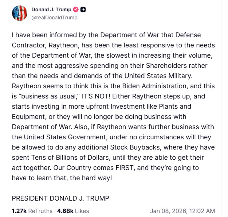Click the PRESIDENT DONALD J. TRUMP signature line
Viewport: 228px width, 217px height.
coord(60,198)
